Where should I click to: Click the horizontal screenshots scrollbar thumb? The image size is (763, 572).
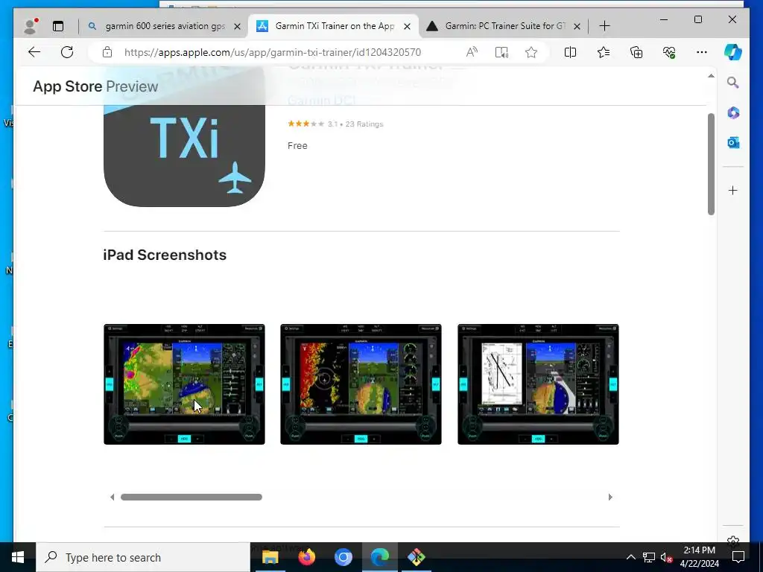click(x=191, y=497)
